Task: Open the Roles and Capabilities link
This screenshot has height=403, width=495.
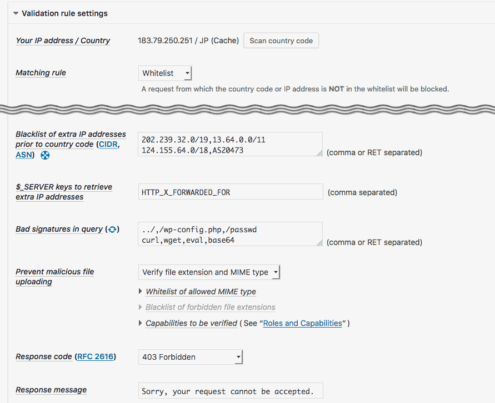Action: (x=302, y=323)
